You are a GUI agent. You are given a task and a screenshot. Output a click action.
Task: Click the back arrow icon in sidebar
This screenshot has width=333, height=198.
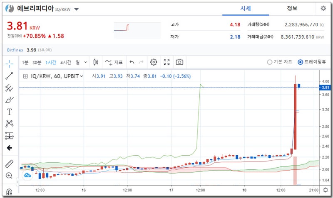(9, 148)
